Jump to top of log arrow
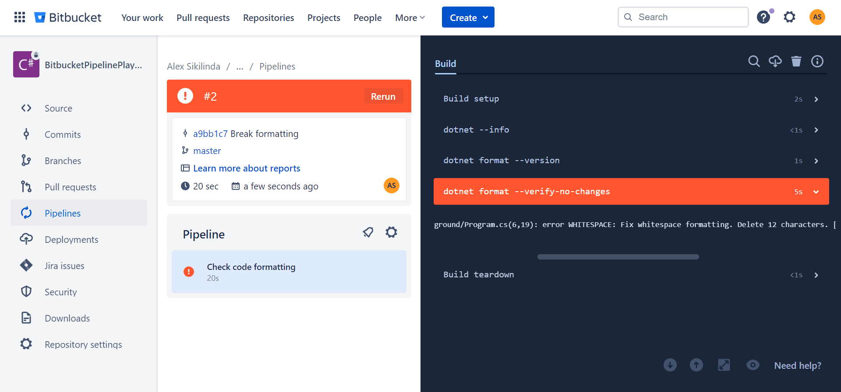Screen dimensions: 841x392 pos(696,365)
